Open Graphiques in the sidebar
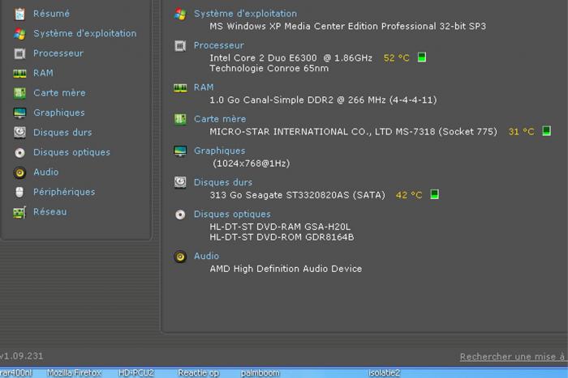Viewport: 568px width, 378px height. click(x=59, y=113)
